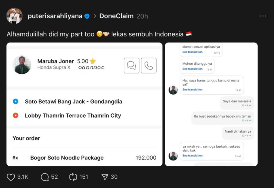Click the 3.1K like count
The height and width of the screenshot is (188, 274).
click(x=23, y=177)
